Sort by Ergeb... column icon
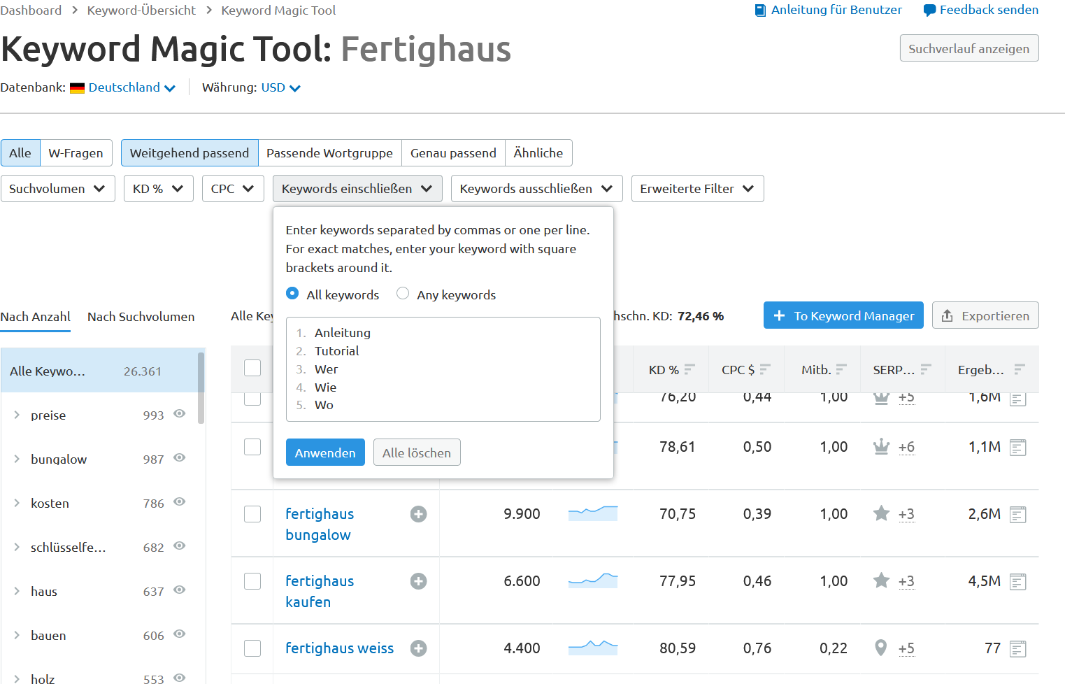This screenshot has height=684, width=1065. pos(1020,369)
